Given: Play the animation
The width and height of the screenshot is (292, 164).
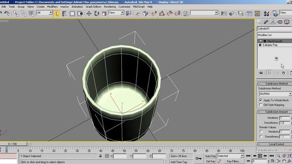Looking at the screenshot, I should tap(260, 156).
